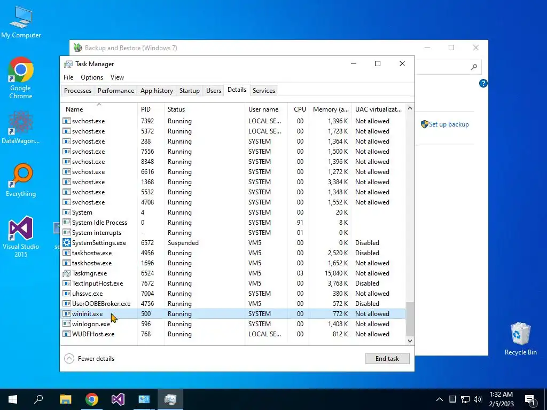The image size is (547, 410).
Task: Click the process list scrollbar thumb
Action: click(410, 319)
